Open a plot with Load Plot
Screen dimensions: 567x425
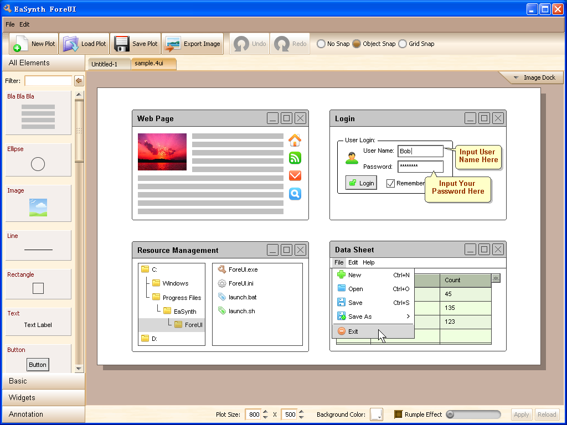pyautogui.click(x=71, y=44)
